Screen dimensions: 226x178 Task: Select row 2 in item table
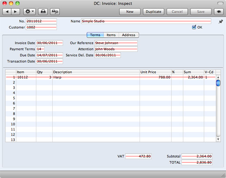pos(111,83)
